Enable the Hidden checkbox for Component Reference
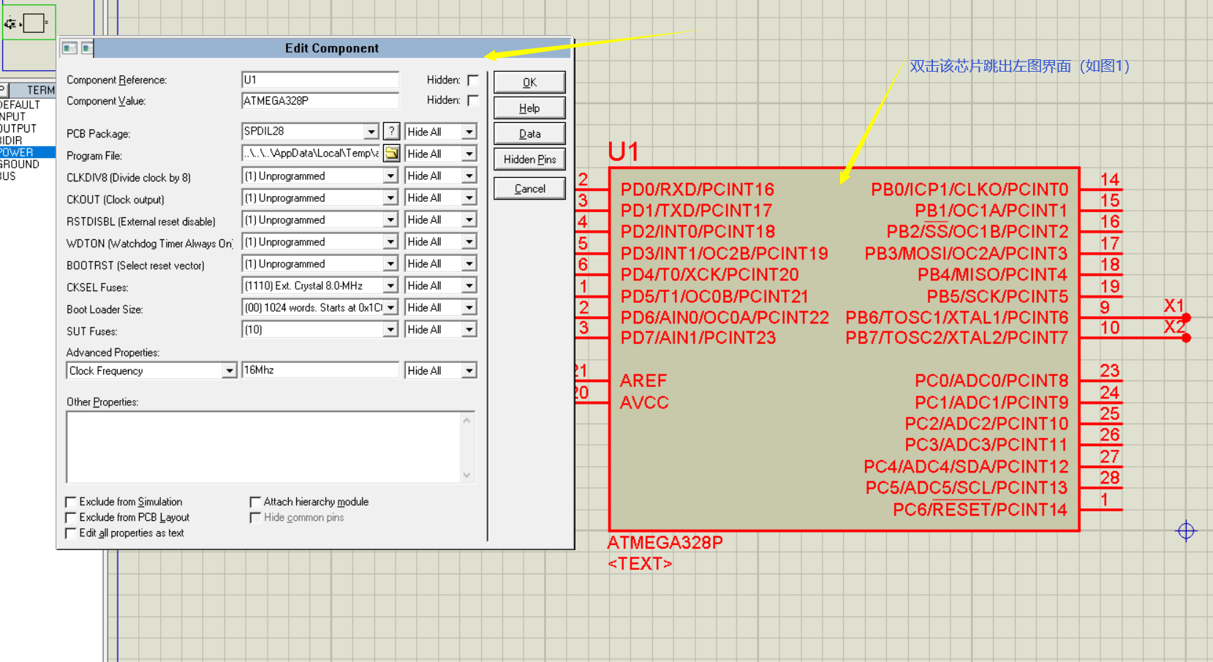The image size is (1213, 662). pos(474,80)
